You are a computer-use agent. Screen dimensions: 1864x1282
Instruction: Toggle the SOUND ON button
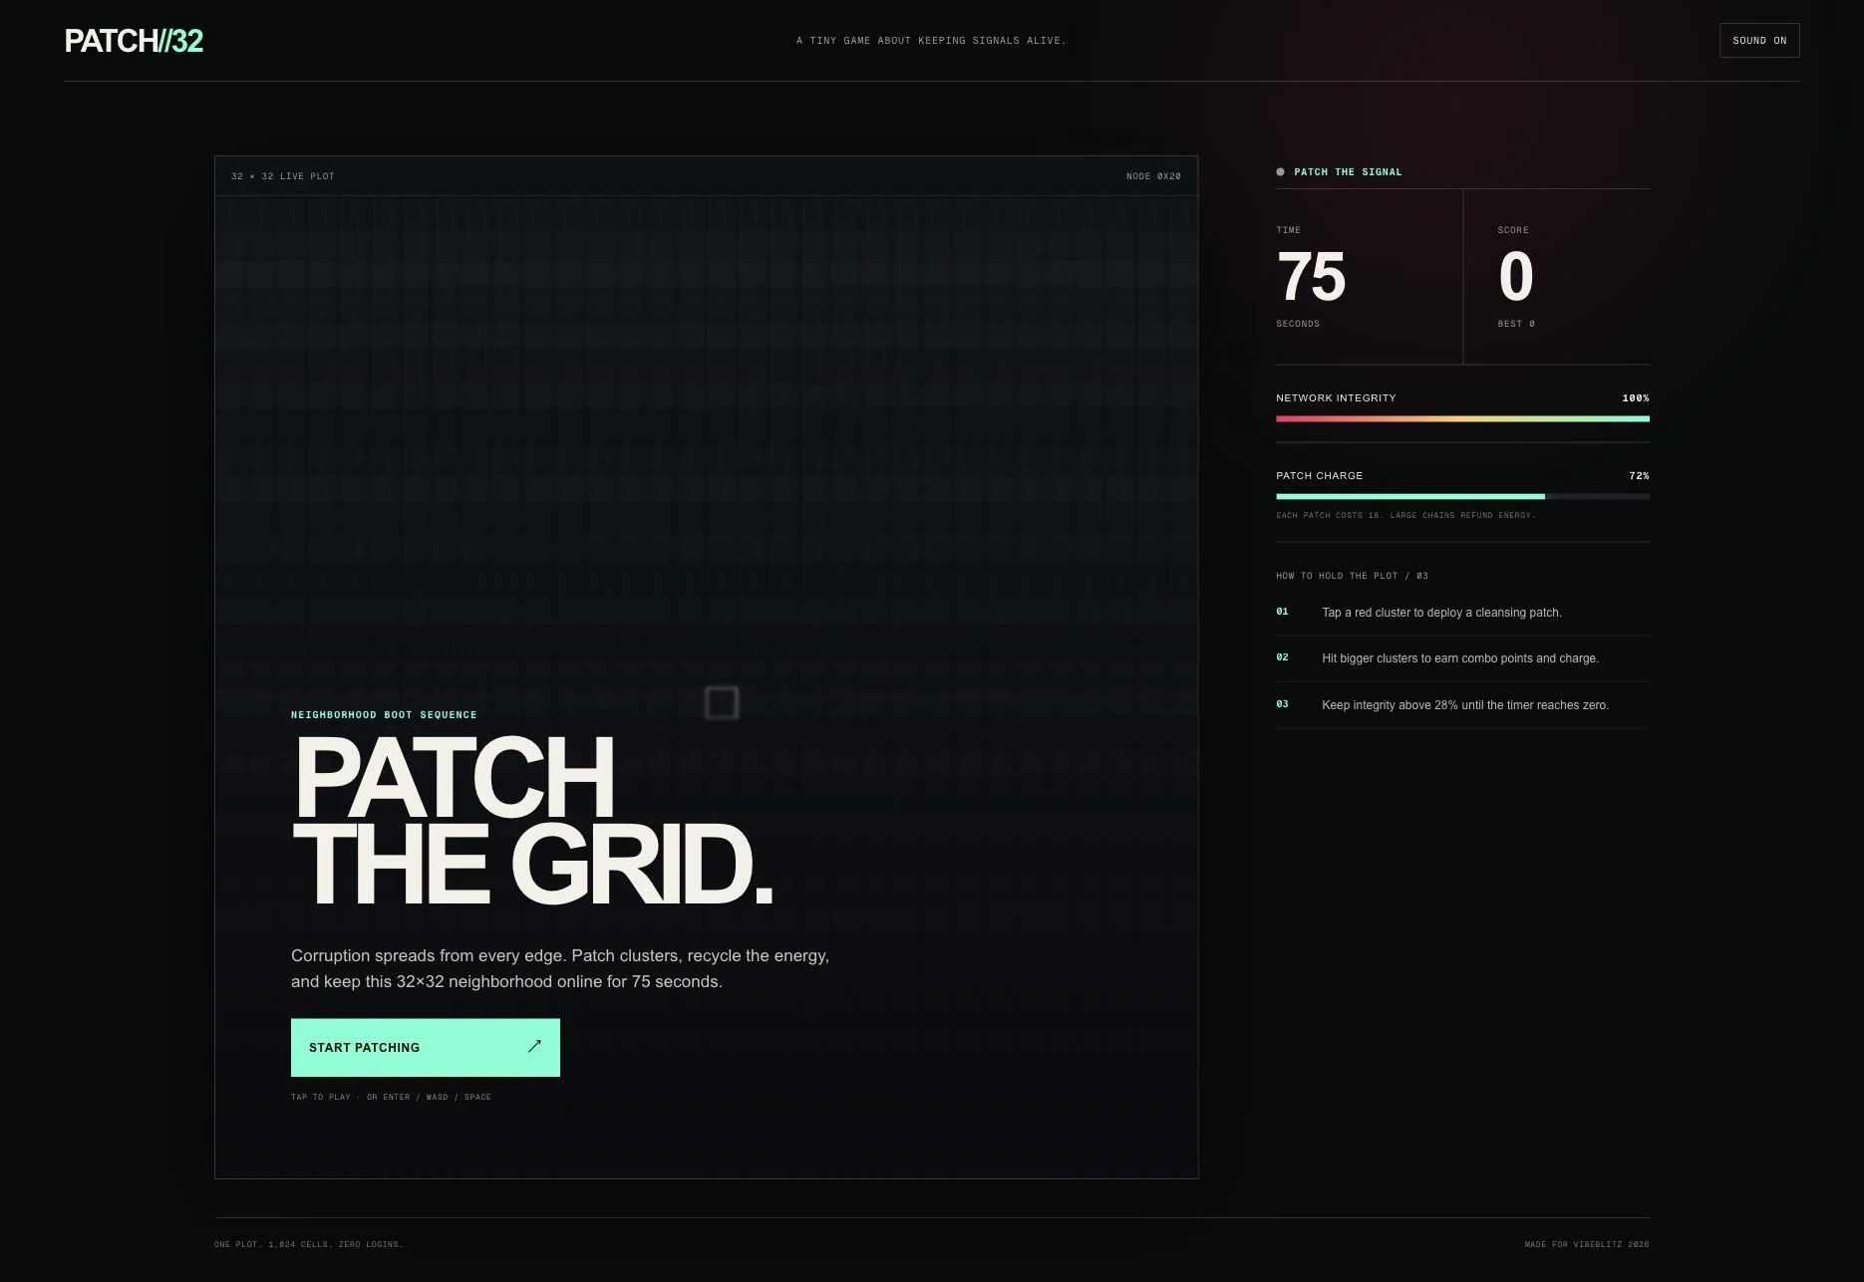[x=1759, y=41]
